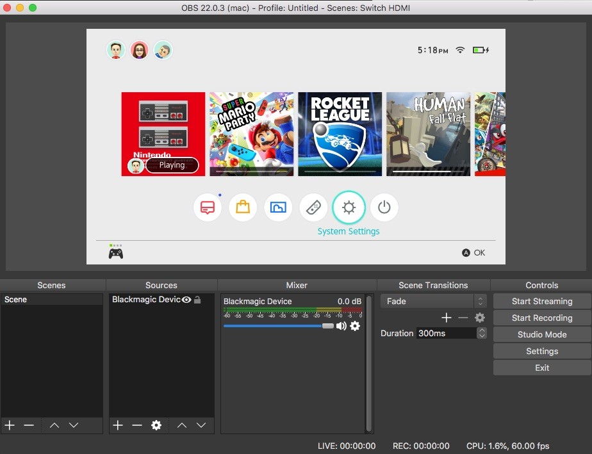
Task: Click the Playing badge on the NES tile
Action: 172,165
